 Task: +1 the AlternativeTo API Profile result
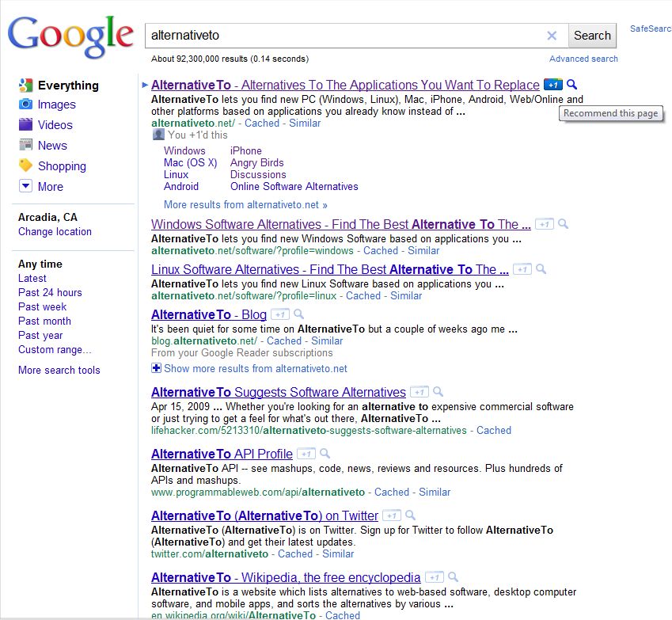pyautogui.click(x=306, y=454)
